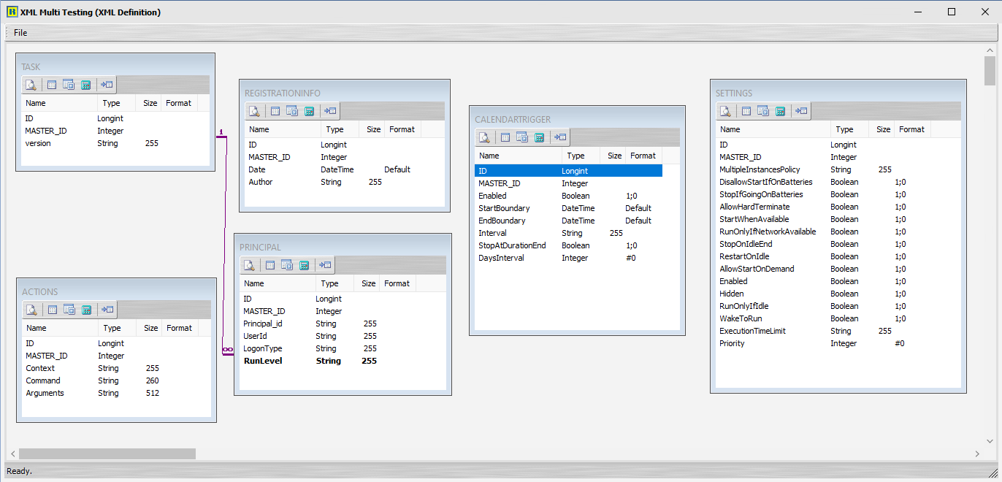Click the calculator icon in TASK toolbar

click(85, 85)
